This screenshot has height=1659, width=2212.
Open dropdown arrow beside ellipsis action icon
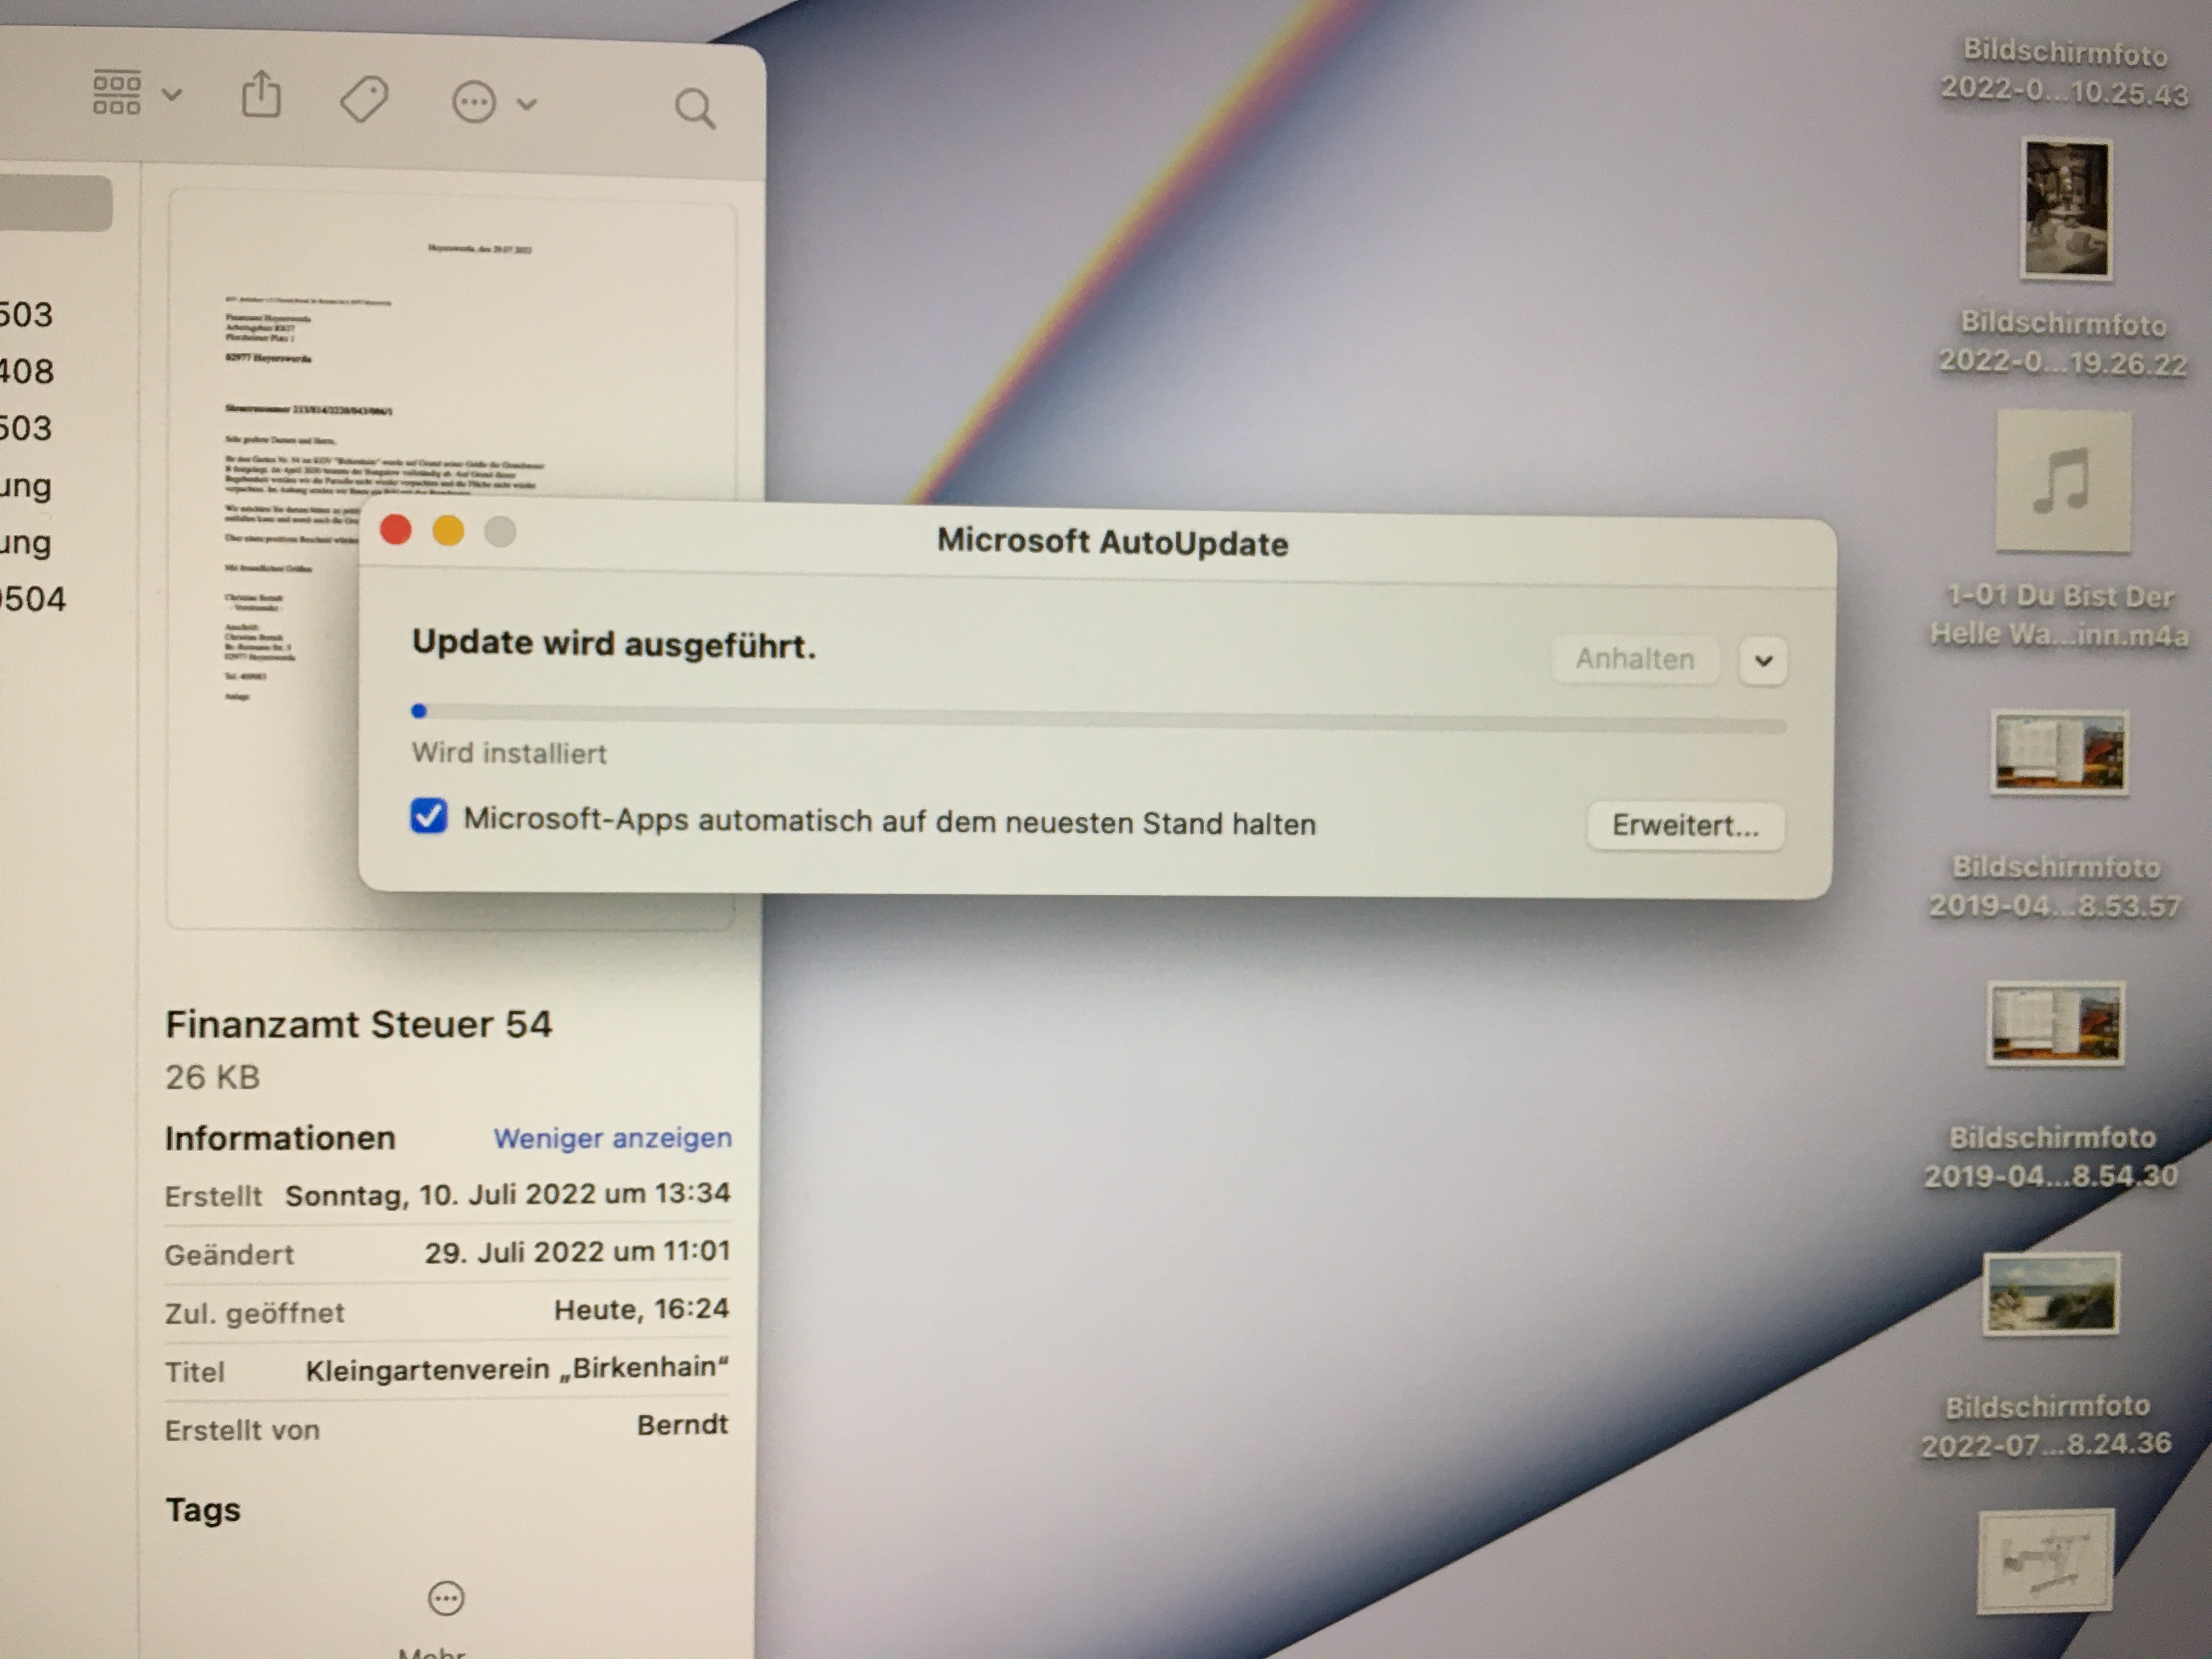point(527,103)
